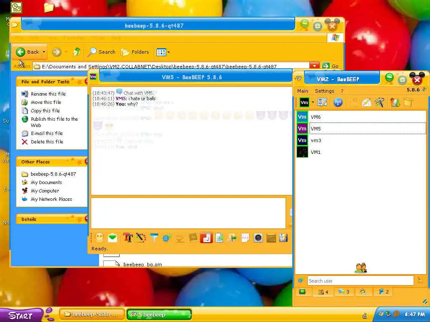
Task: Click the START button on taskbar
Action: [21, 315]
